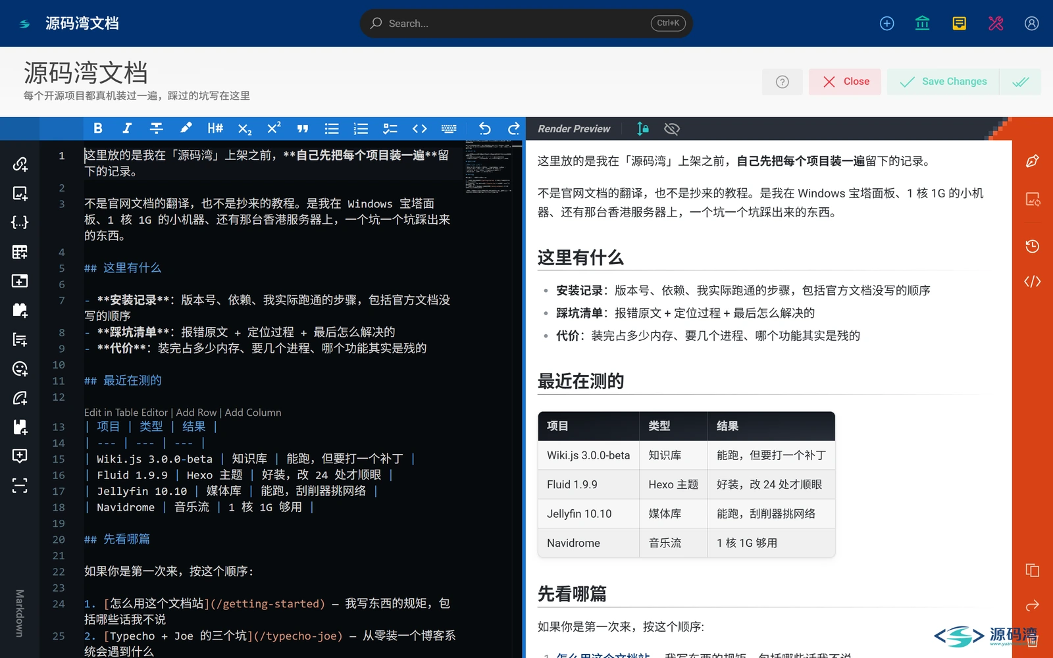The image size is (1053, 658).
Task: Insert a table from the left sidebar
Action: tap(20, 251)
